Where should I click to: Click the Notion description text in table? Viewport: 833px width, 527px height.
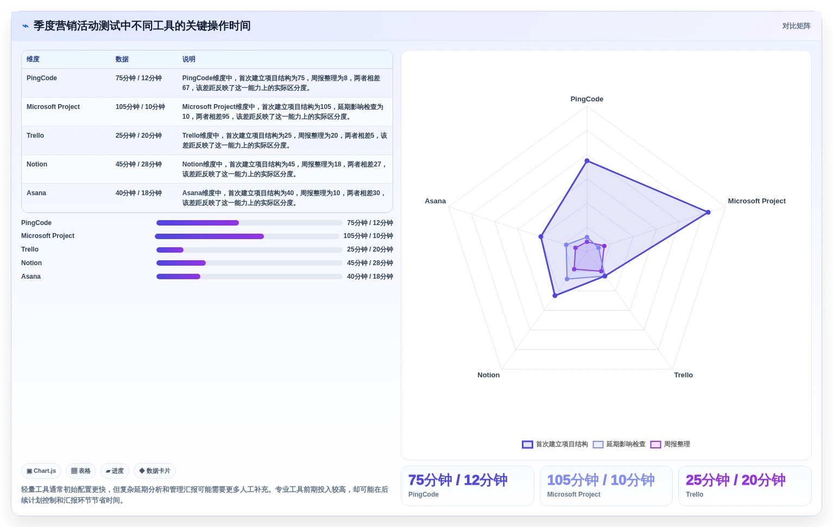pyautogui.click(x=285, y=169)
